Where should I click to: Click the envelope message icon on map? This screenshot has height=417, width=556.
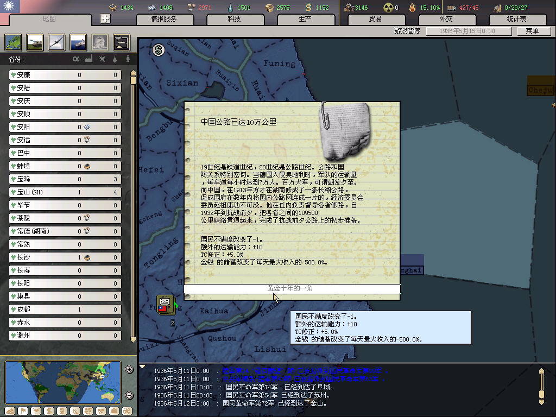click(165, 302)
